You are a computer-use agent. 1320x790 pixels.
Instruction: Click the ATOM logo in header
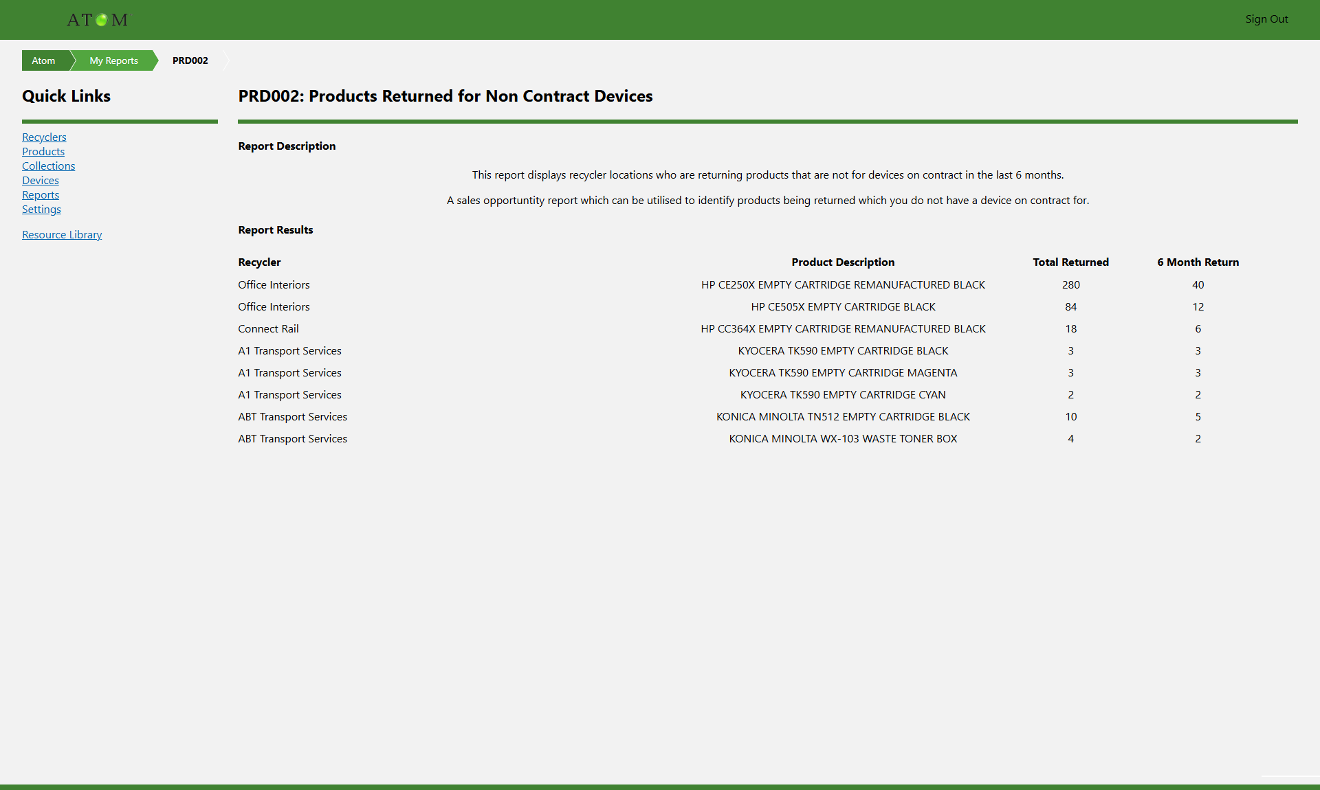click(x=97, y=20)
